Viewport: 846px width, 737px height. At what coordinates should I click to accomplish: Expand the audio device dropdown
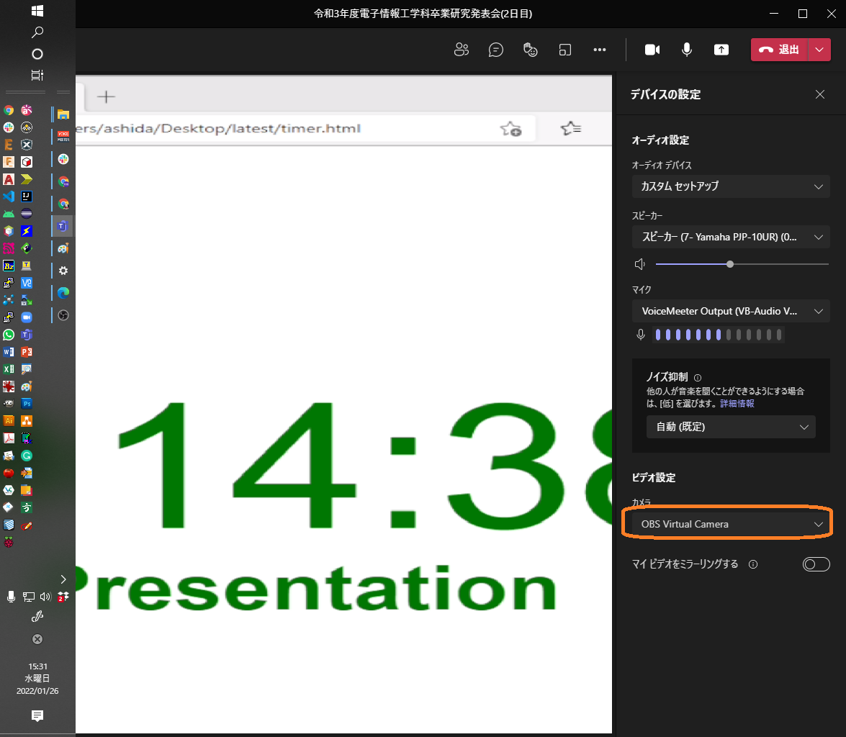pos(730,186)
